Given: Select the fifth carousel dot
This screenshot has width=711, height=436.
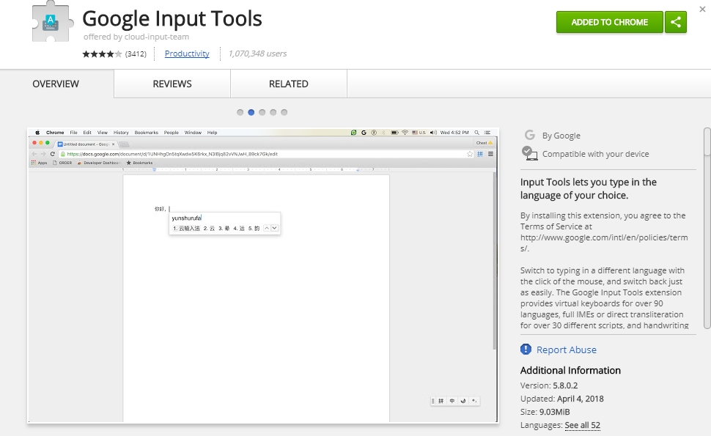Looking at the screenshot, I should [x=284, y=112].
